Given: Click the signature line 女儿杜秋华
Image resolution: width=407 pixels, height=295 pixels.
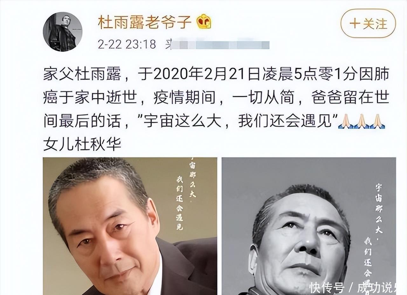Looking at the screenshot, I should pyautogui.click(x=82, y=145).
